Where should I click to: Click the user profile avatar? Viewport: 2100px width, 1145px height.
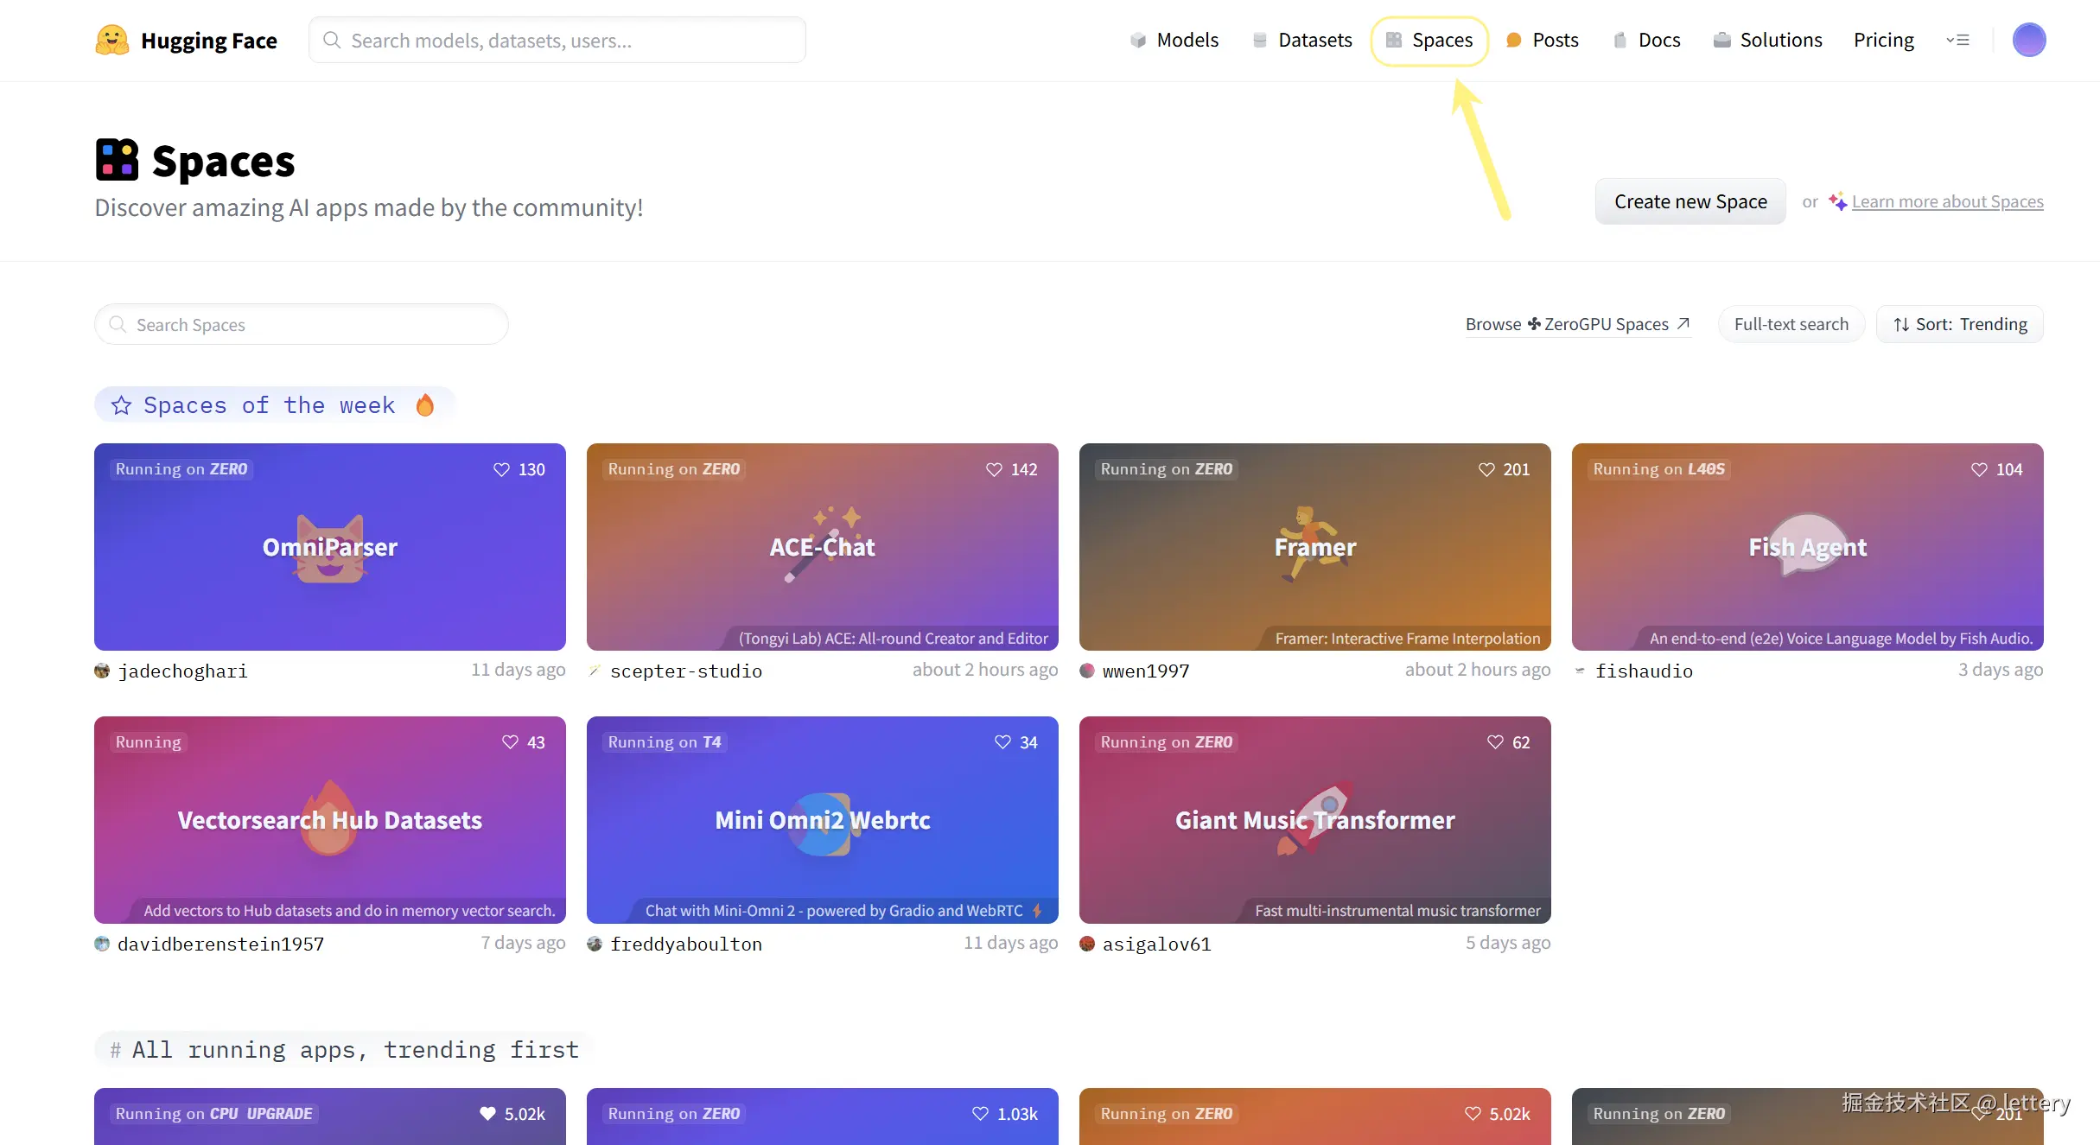click(2028, 40)
